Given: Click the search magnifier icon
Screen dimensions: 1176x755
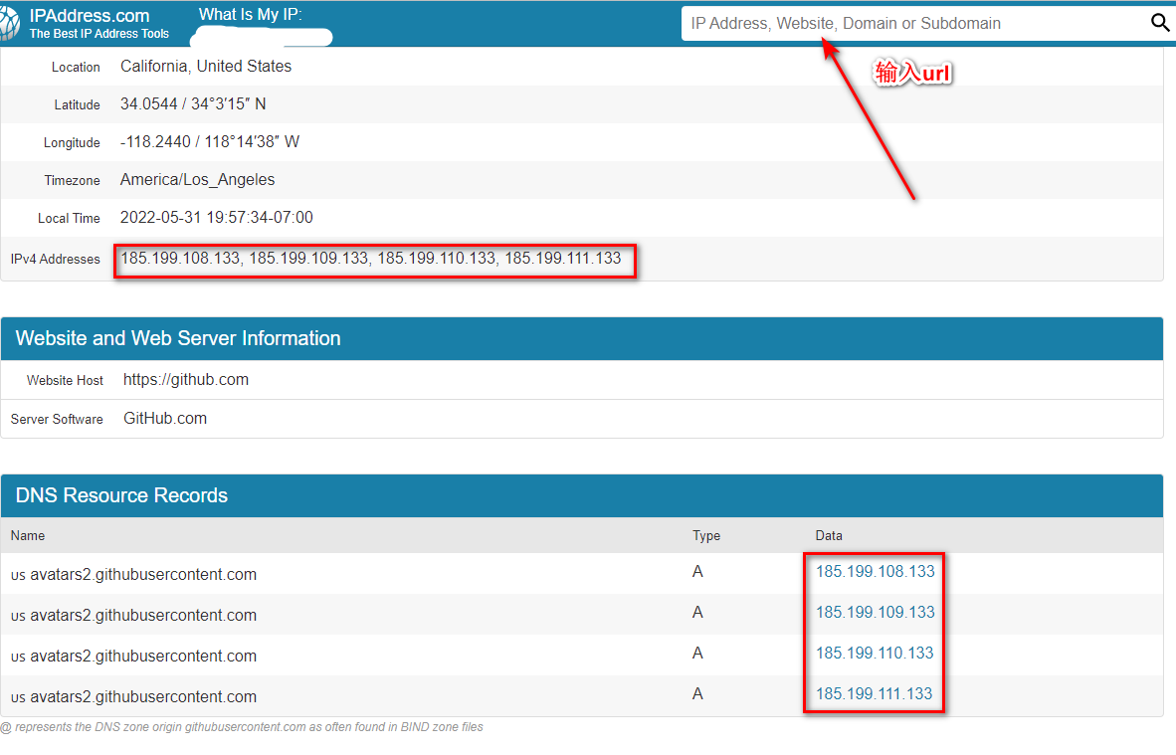Looking at the screenshot, I should [1159, 23].
